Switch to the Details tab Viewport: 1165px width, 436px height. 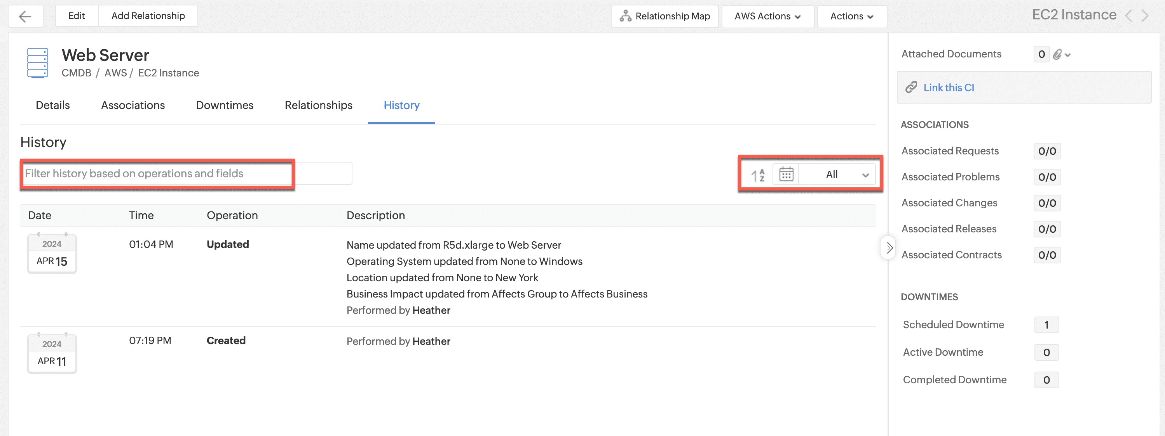pos(52,106)
